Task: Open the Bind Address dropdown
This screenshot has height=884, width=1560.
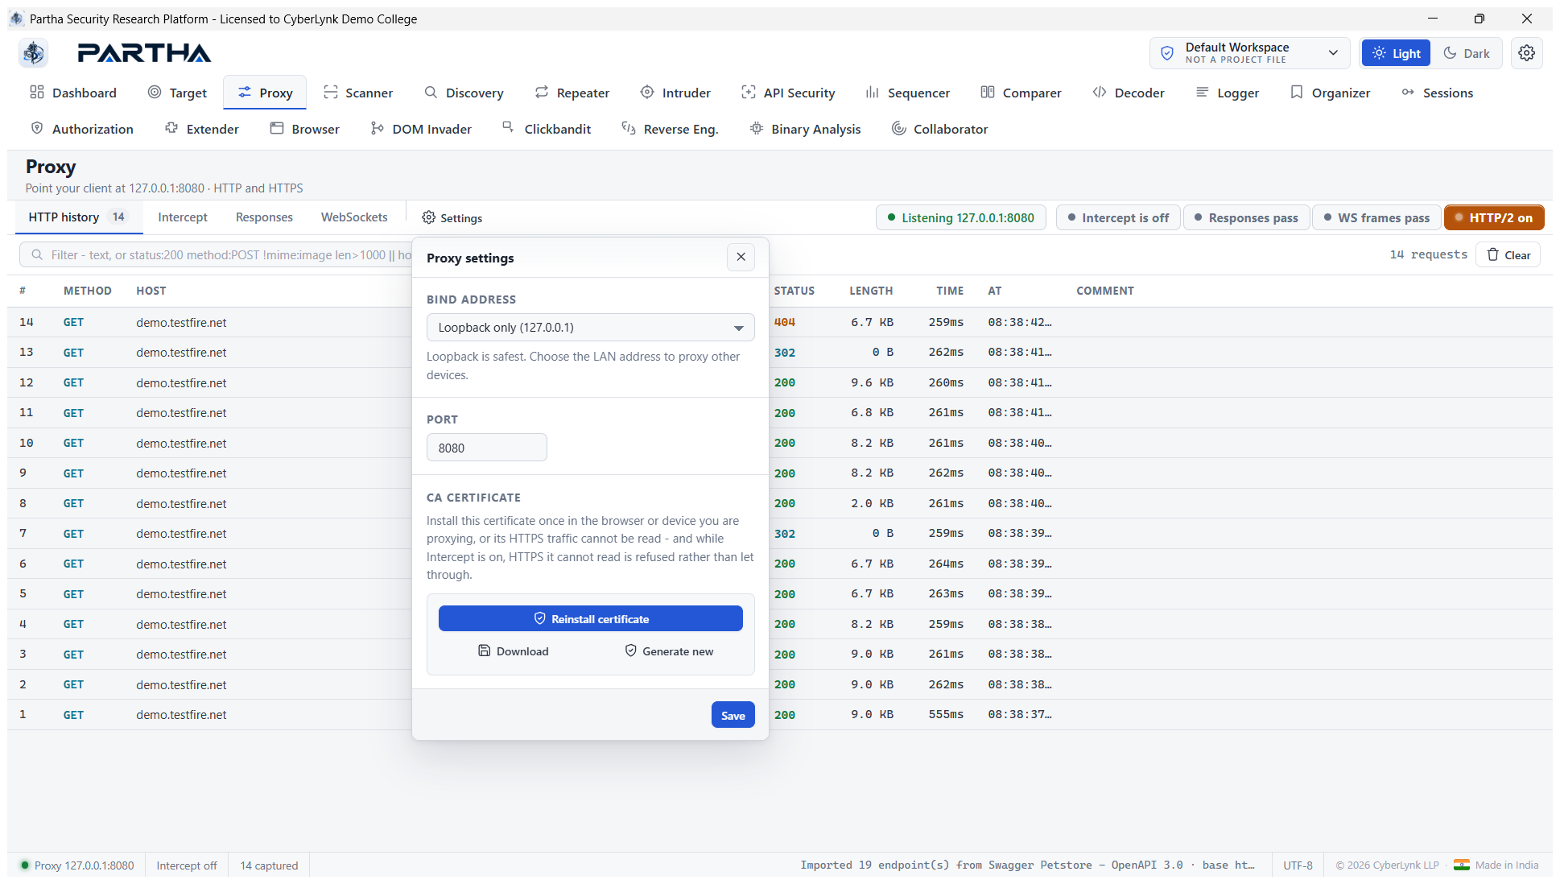Action: 591,328
